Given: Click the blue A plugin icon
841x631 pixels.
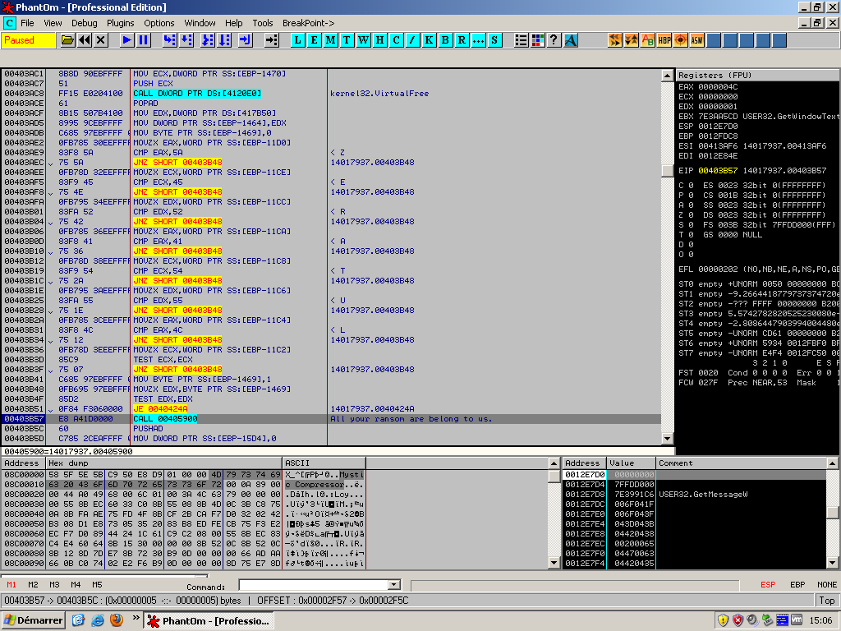Looking at the screenshot, I should point(571,40).
